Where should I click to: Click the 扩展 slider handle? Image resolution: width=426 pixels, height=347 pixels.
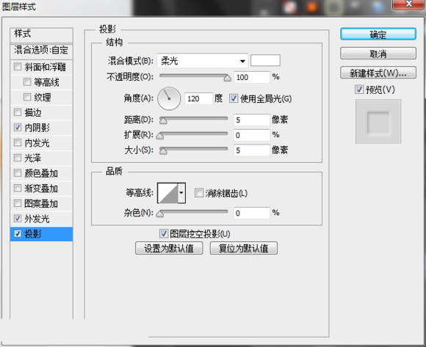coord(160,136)
